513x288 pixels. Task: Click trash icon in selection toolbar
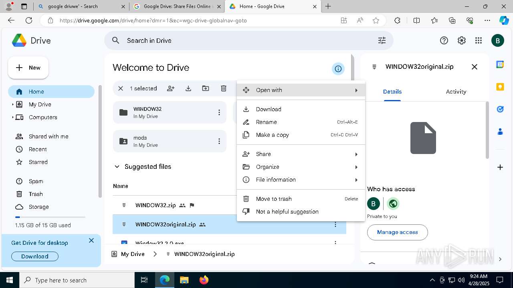224,88
